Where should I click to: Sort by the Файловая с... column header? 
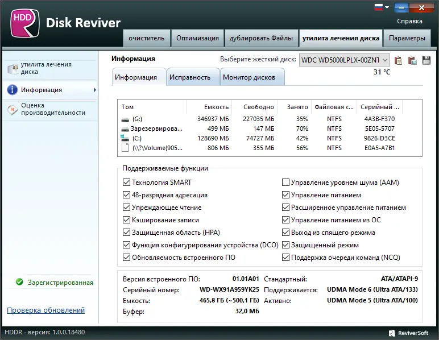click(x=334, y=107)
